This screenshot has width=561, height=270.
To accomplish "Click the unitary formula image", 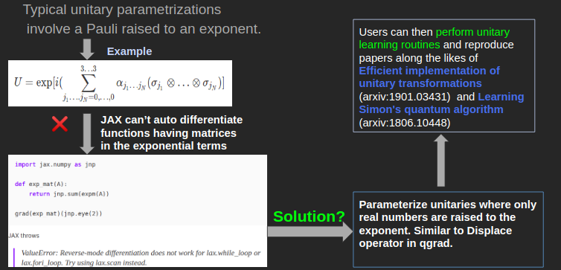I will click(x=121, y=83).
